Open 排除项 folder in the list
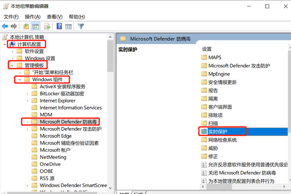Image resolution: width=291 pixels, height=194 pixels. click(x=215, y=115)
